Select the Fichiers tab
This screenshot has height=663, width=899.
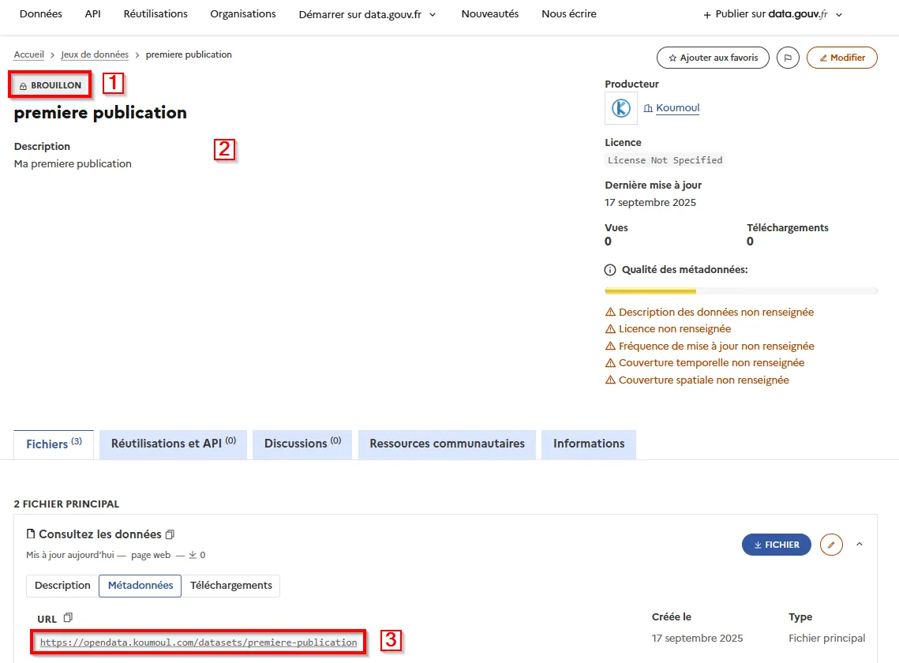54,444
